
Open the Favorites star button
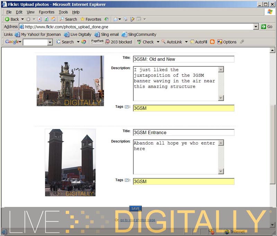(91, 19)
